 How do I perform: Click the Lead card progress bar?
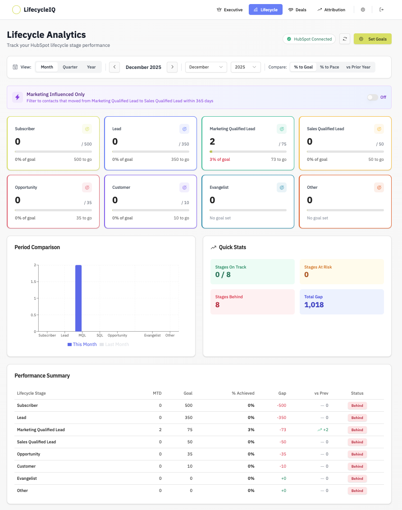[151, 151]
